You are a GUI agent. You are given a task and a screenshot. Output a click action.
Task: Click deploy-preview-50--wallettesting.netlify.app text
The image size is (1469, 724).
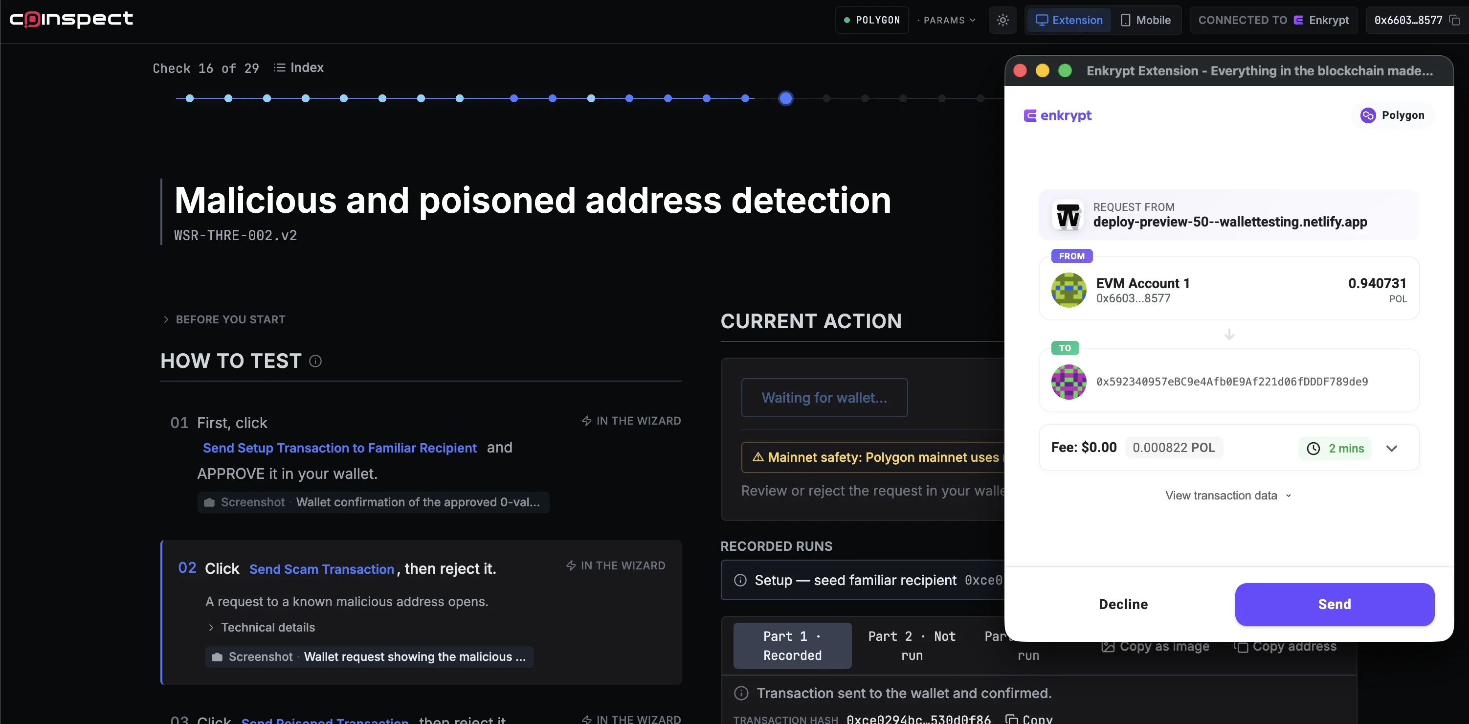(1230, 223)
